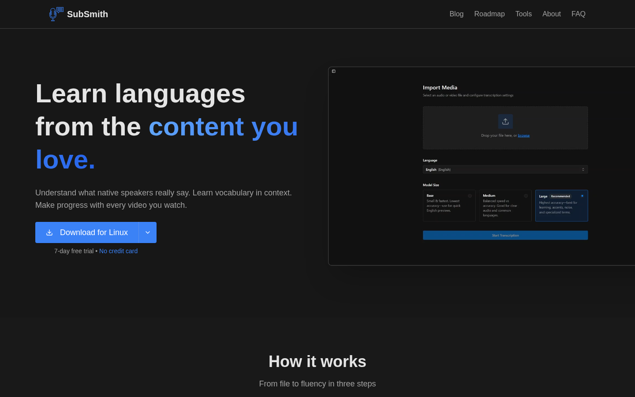
Task: Go to the Roadmap page
Action: 489,14
